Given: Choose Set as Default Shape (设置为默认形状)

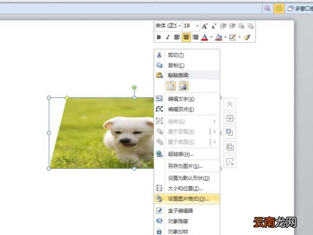Looking at the screenshot, I should coord(187,178).
